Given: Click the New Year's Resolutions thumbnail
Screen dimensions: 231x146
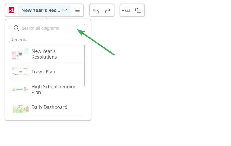Looking at the screenshot, I should tap(20, 54).
